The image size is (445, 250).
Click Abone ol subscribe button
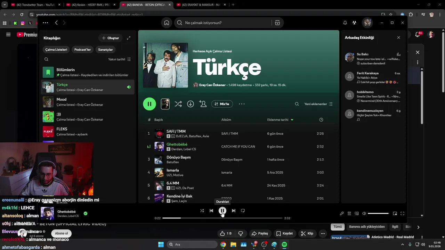point(62,233)
